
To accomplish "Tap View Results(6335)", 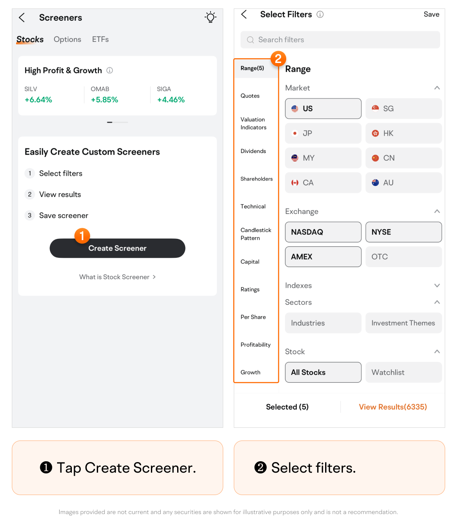I will (393, 407).
